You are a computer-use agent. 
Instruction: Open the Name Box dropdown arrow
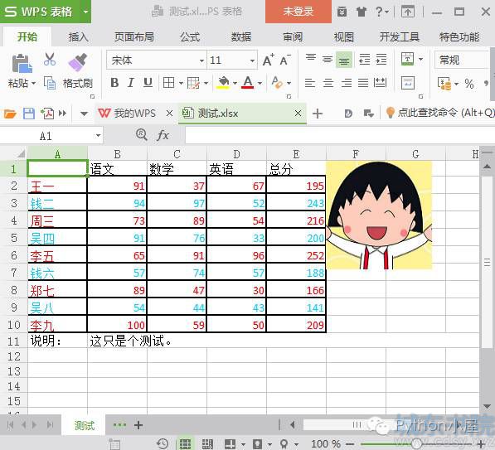click(x=98, y=136)
